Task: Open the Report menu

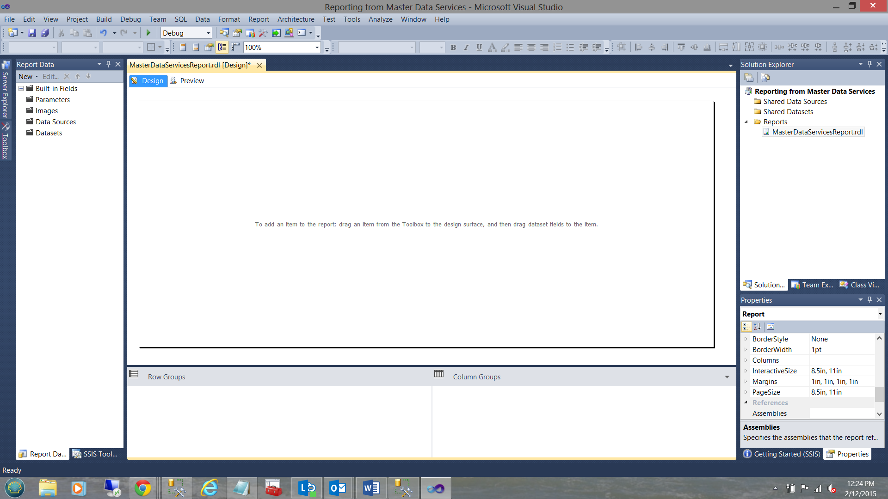Action: pos(258,19)
